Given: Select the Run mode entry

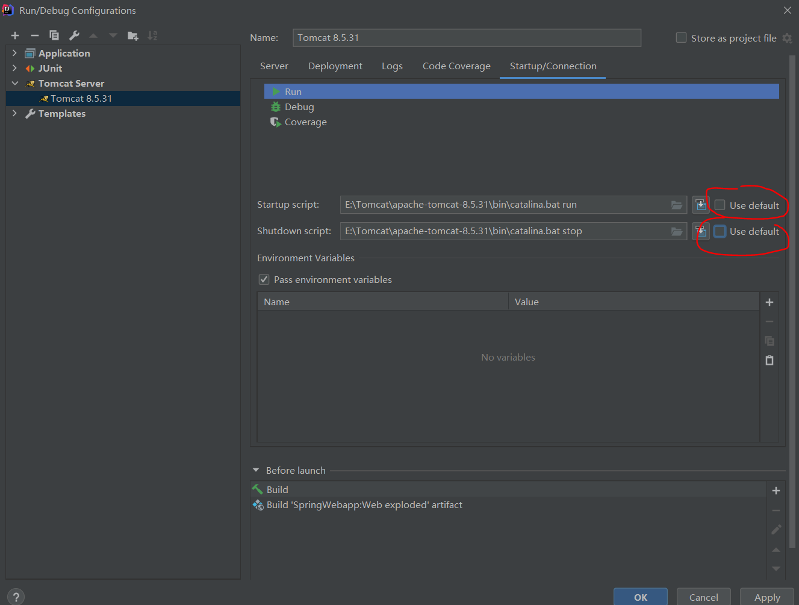Looking at the screenshot, I should pos(521,92).
